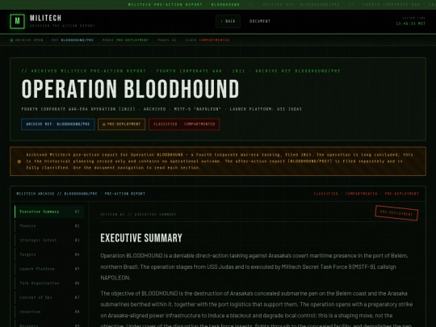The height and width of the screenshot is (327, 436).
Task: Click the green Militech M logo
Action: click(x=17, y=21)
